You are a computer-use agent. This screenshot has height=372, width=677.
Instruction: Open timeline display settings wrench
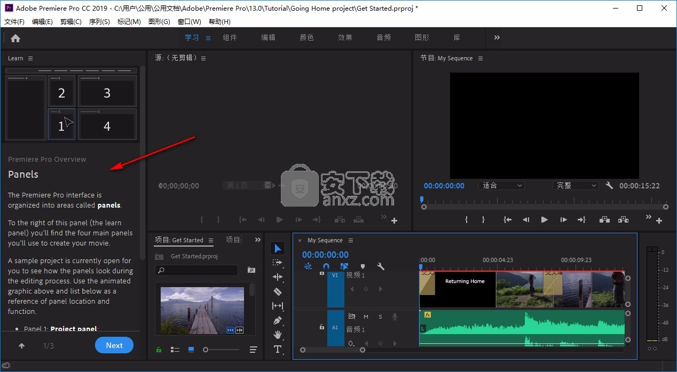coord(381,266)
